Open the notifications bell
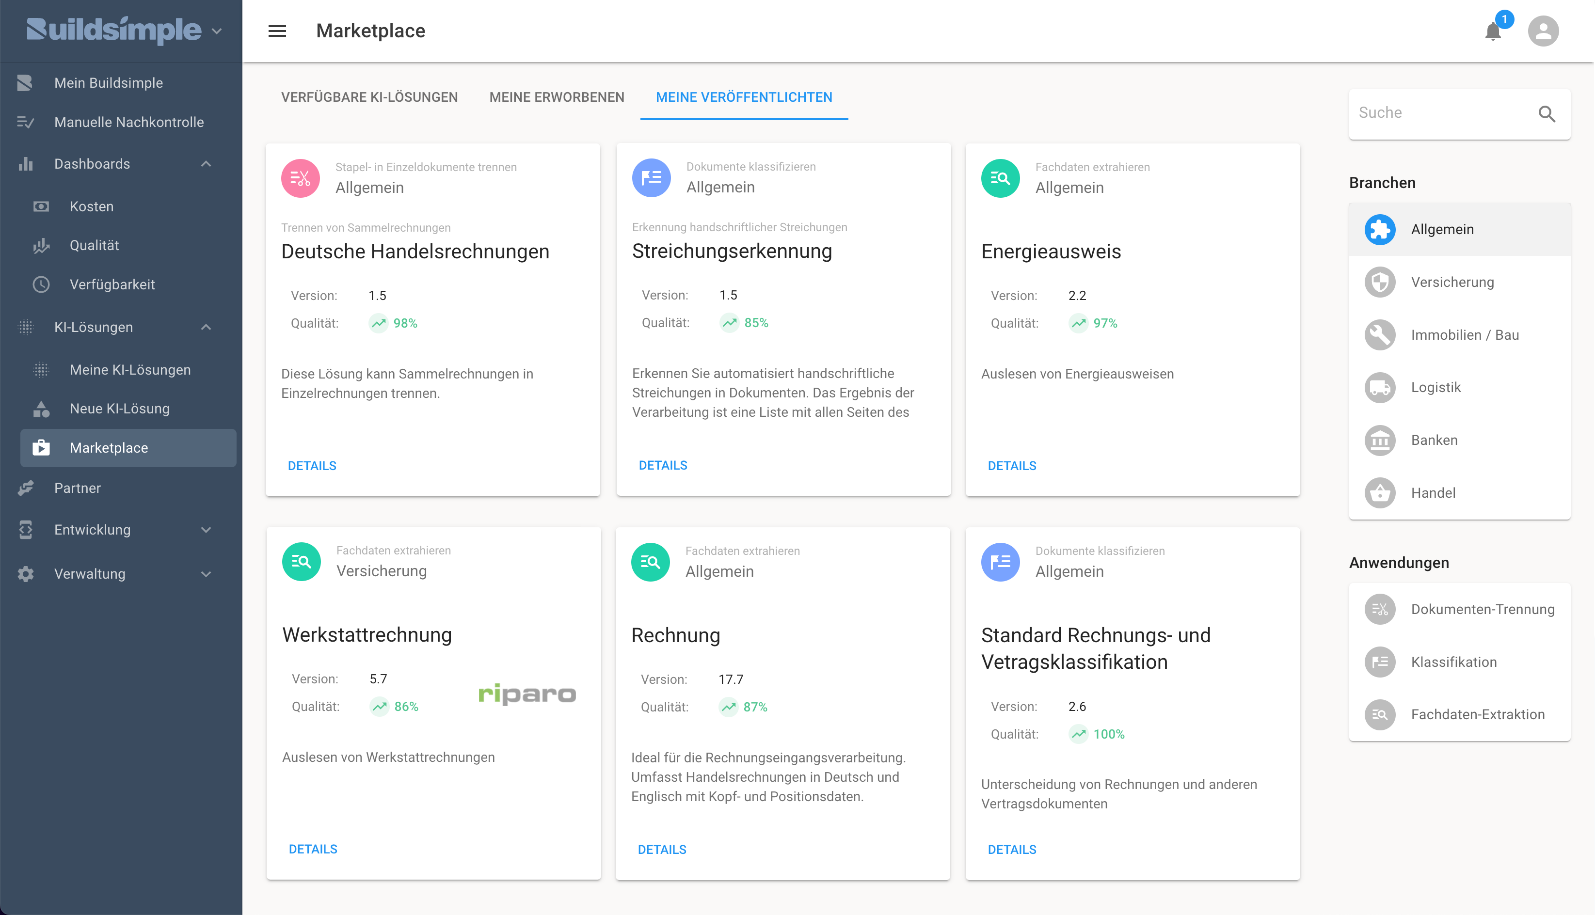1595x915 pixels. coord(1493,31)
